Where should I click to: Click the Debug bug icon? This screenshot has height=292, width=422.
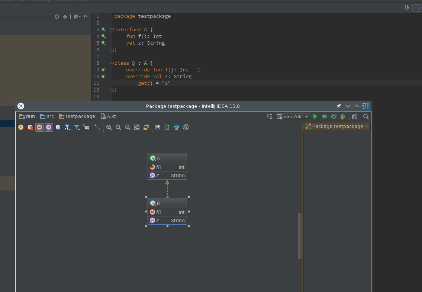tap(325, 116)
